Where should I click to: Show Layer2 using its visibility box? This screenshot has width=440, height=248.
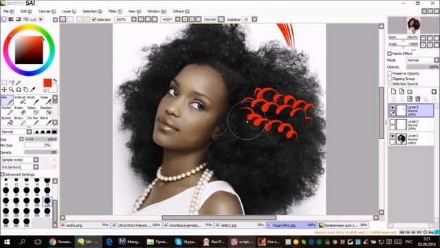(x=393, y=122)
